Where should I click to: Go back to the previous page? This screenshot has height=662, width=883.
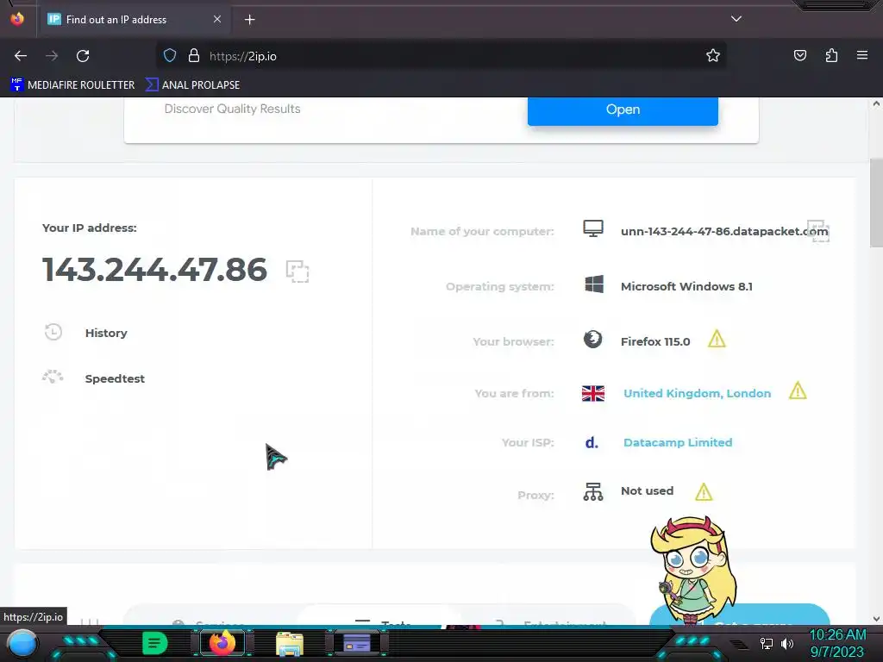coord(21,56)
